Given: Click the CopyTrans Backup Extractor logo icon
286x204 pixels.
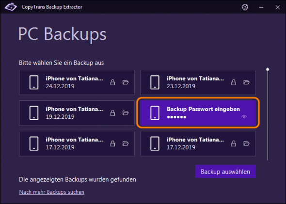Looking at the screenshot, I should 11,7.
